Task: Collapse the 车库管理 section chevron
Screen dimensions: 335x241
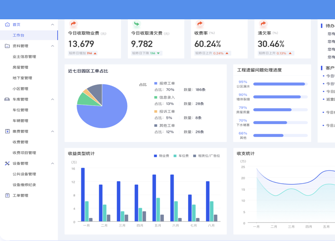Action: click(53, 99)
